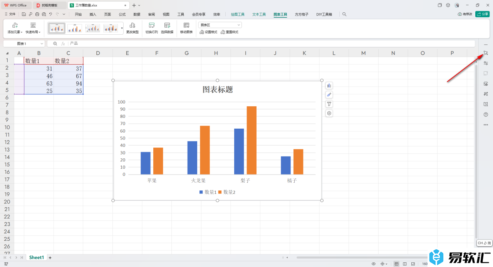Viewport: 493px width, 267px height.
Task: Click the Share (分享) button
Action: pos(483,14)
